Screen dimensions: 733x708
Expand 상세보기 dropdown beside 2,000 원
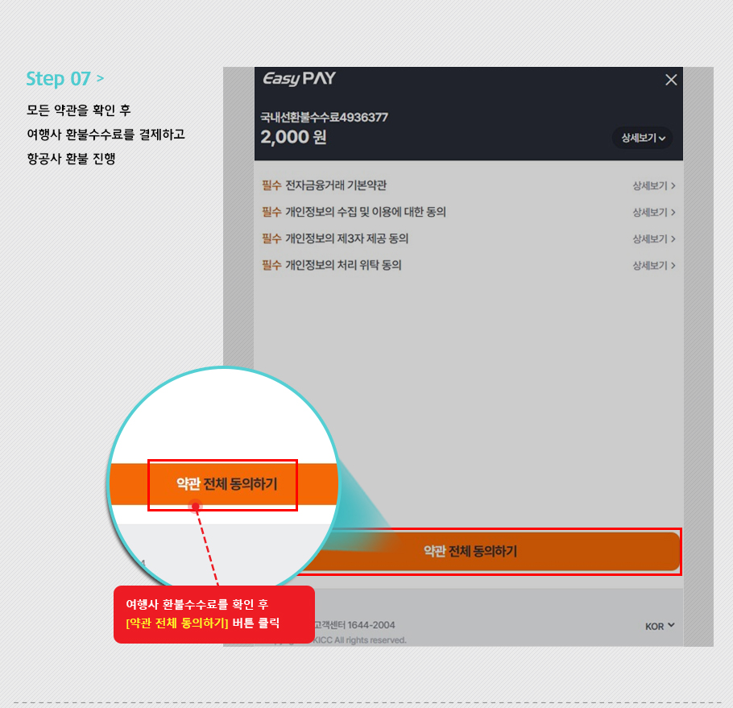[x=643, y=138]
